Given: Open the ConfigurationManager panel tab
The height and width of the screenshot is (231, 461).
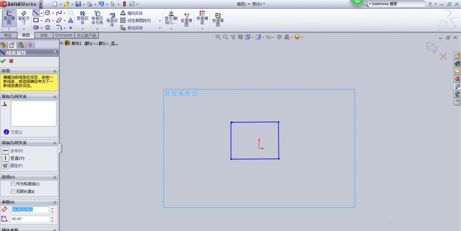Looking at the screenshot, I should coord(21,45).
